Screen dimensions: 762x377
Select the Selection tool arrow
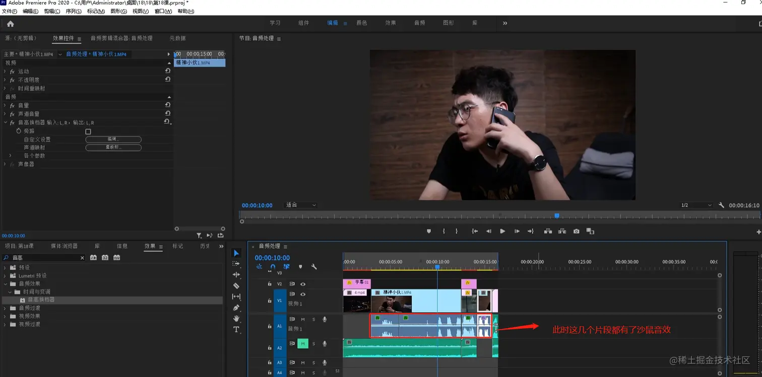(236, 253)
